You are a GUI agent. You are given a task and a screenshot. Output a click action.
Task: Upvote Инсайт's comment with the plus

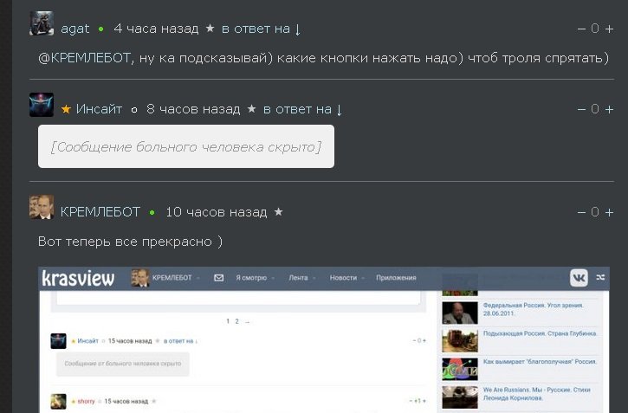(609, 109)
